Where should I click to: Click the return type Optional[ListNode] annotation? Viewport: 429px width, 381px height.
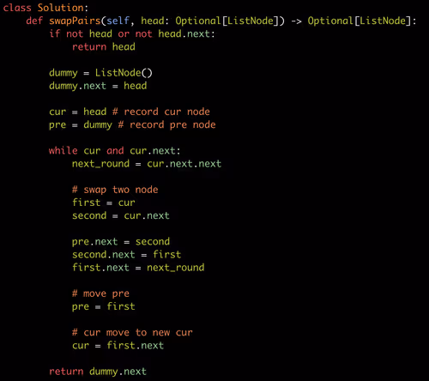(x=360, y=21)
